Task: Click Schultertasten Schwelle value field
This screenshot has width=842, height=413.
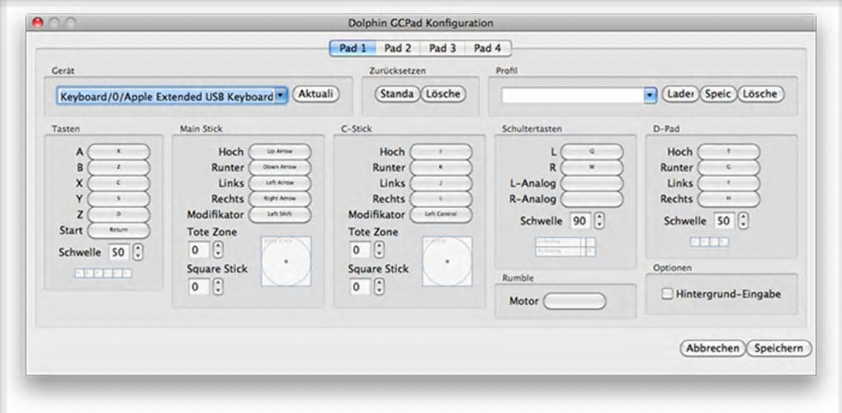Action: point(580,221)
